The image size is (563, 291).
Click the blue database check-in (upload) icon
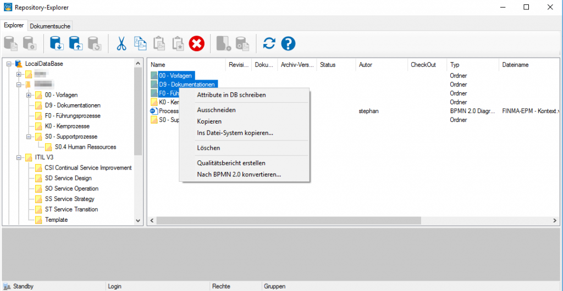76,43
